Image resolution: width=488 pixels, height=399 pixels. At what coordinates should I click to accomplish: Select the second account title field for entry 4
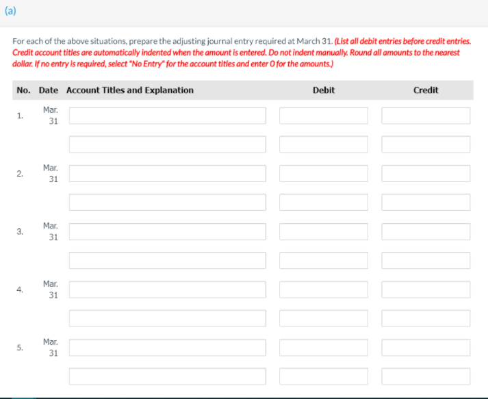point(168,318)
